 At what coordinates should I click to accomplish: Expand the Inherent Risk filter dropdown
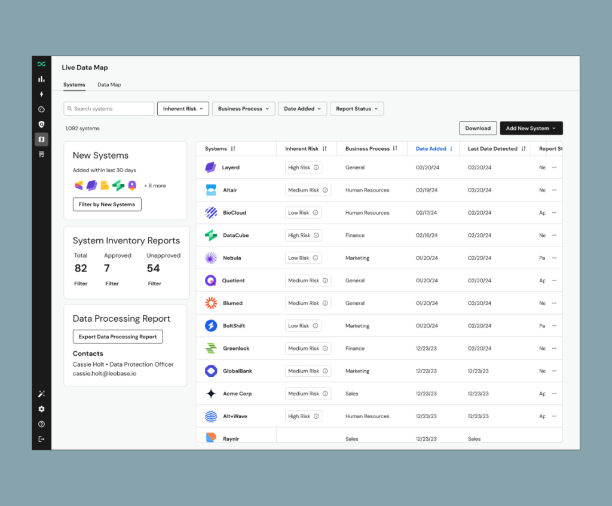click(183, 109)
